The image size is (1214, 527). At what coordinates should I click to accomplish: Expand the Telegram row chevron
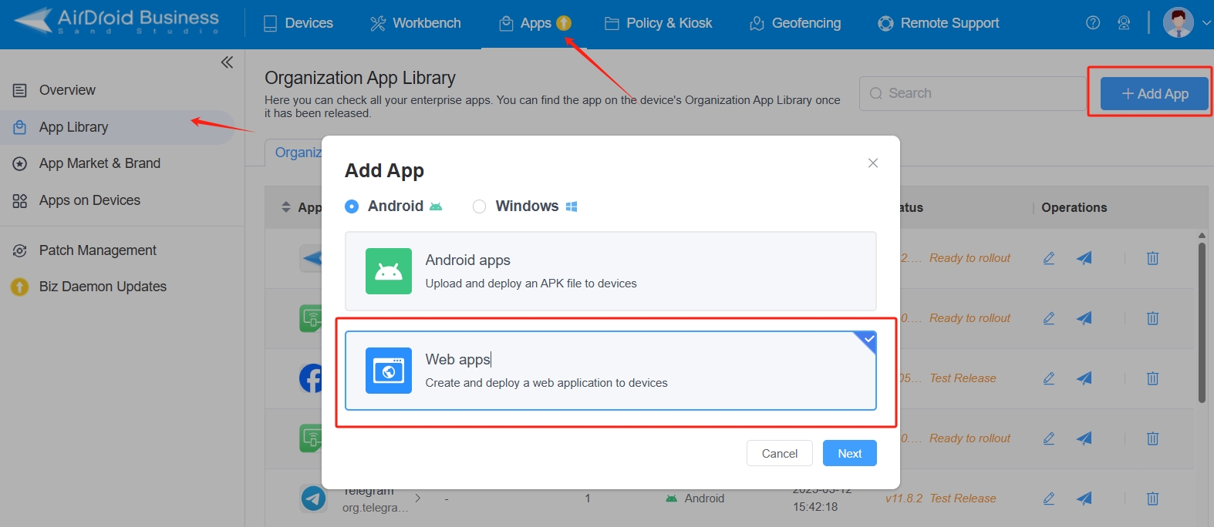coord(417,498)
